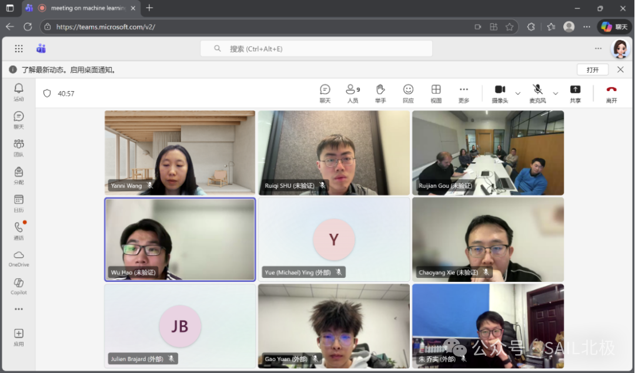
Task: Click Open (打开) notification button
Action: click(x=593, y=69)
